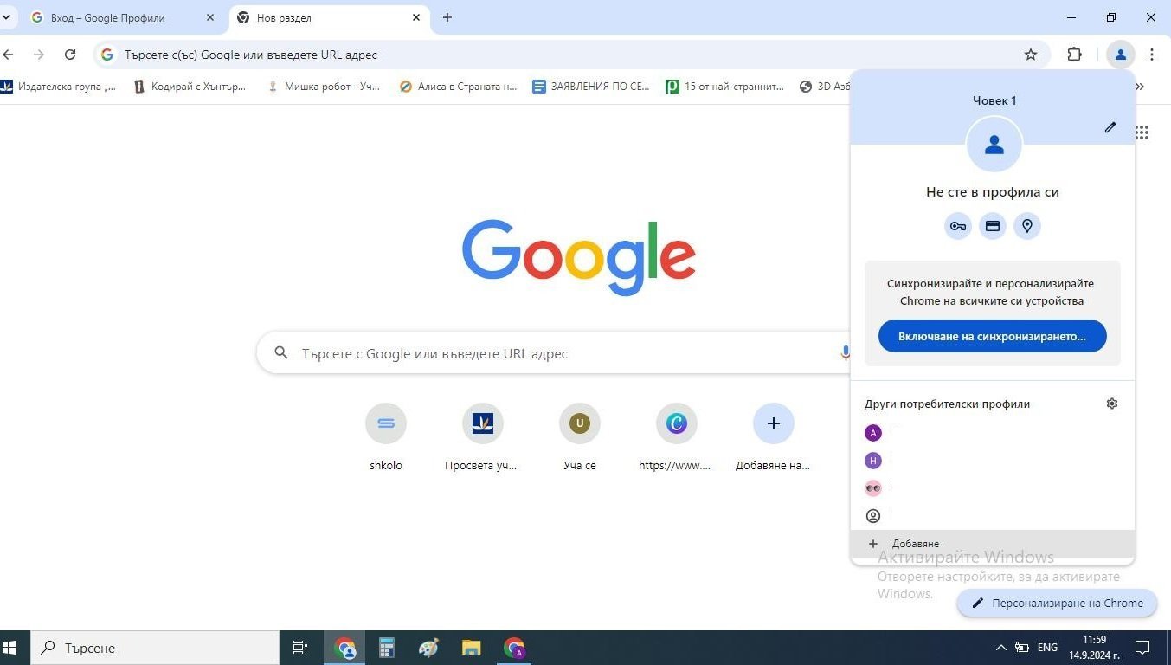Click the Google search box on page
The image size is (1171, 665).
tap(554, 353)
